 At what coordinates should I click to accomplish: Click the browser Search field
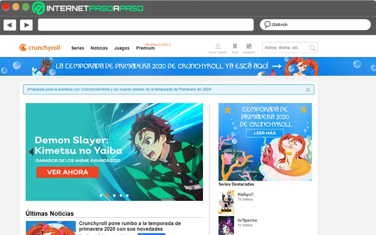point(315,25)
